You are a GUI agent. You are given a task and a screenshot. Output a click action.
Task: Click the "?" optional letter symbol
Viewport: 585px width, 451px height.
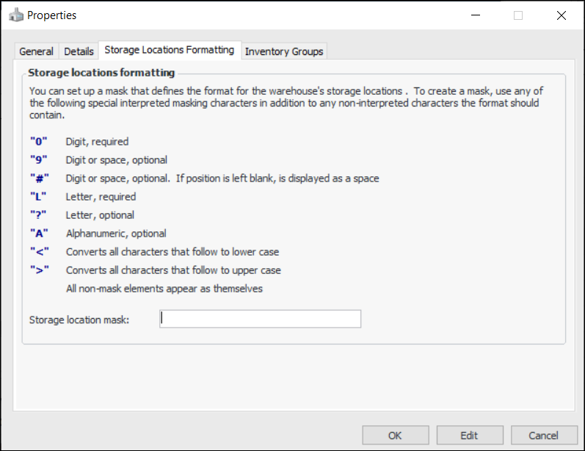[39, 215]
